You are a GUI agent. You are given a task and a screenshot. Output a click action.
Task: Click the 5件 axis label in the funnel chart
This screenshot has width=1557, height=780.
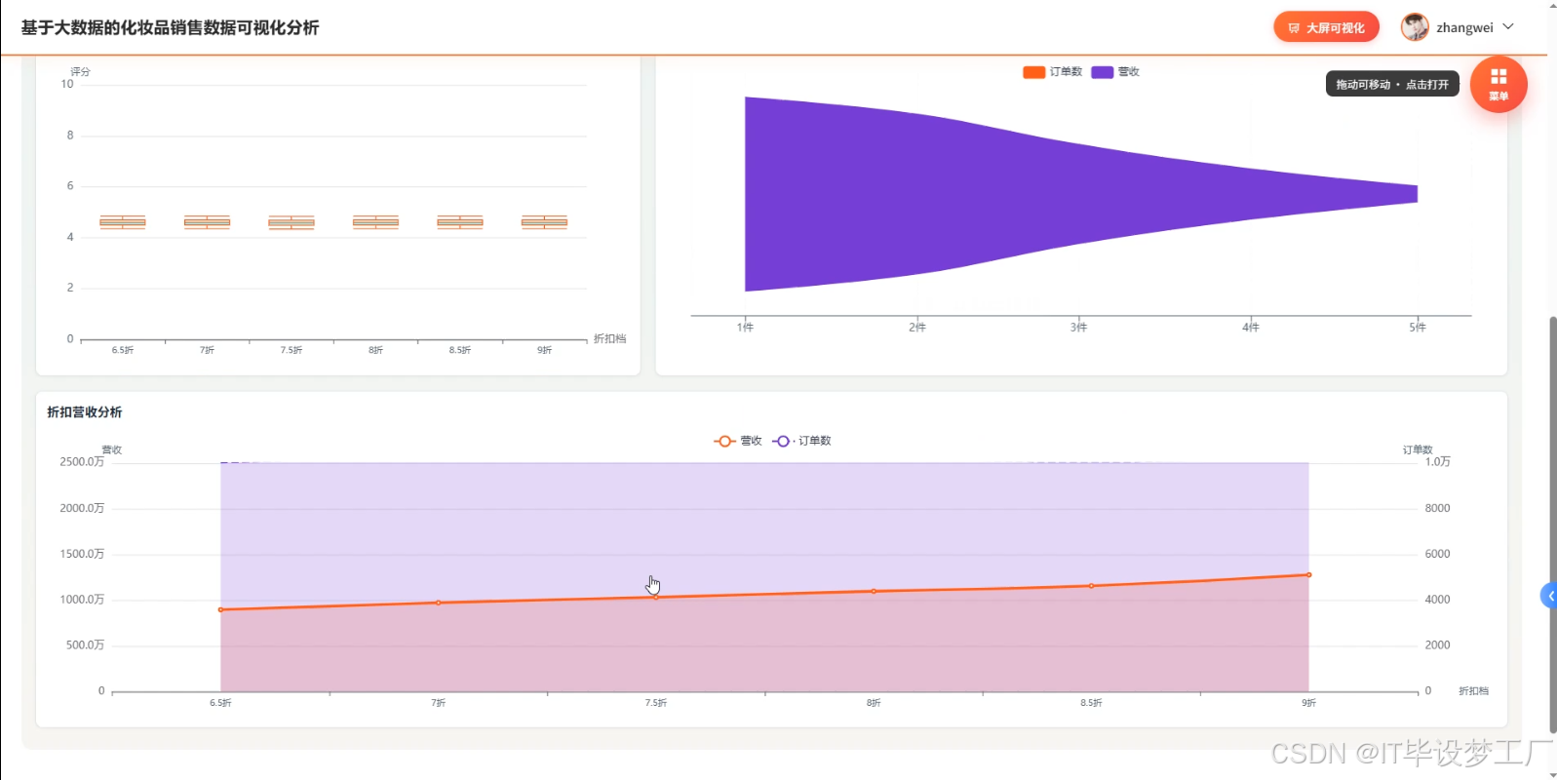pyautogui.click(x=1418, y=328)
